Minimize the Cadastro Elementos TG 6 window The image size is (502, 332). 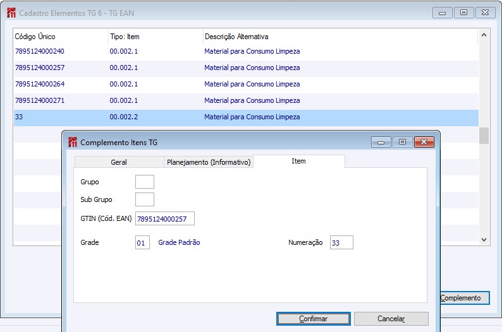(442, 13)
